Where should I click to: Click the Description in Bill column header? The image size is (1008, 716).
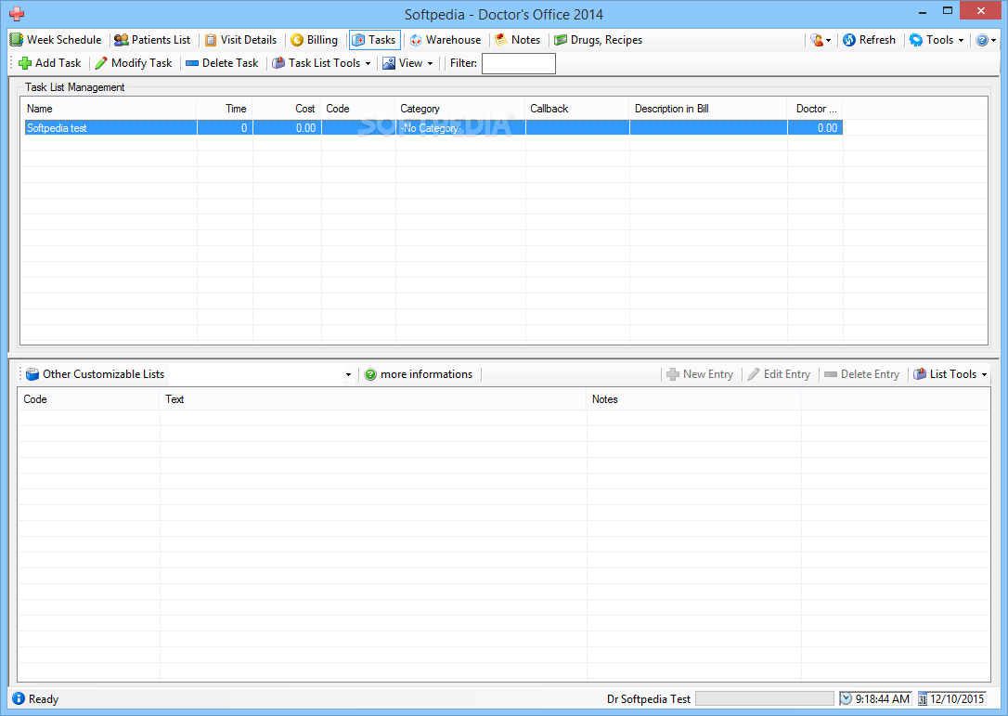pyautogui.click(x=708, y=109)
